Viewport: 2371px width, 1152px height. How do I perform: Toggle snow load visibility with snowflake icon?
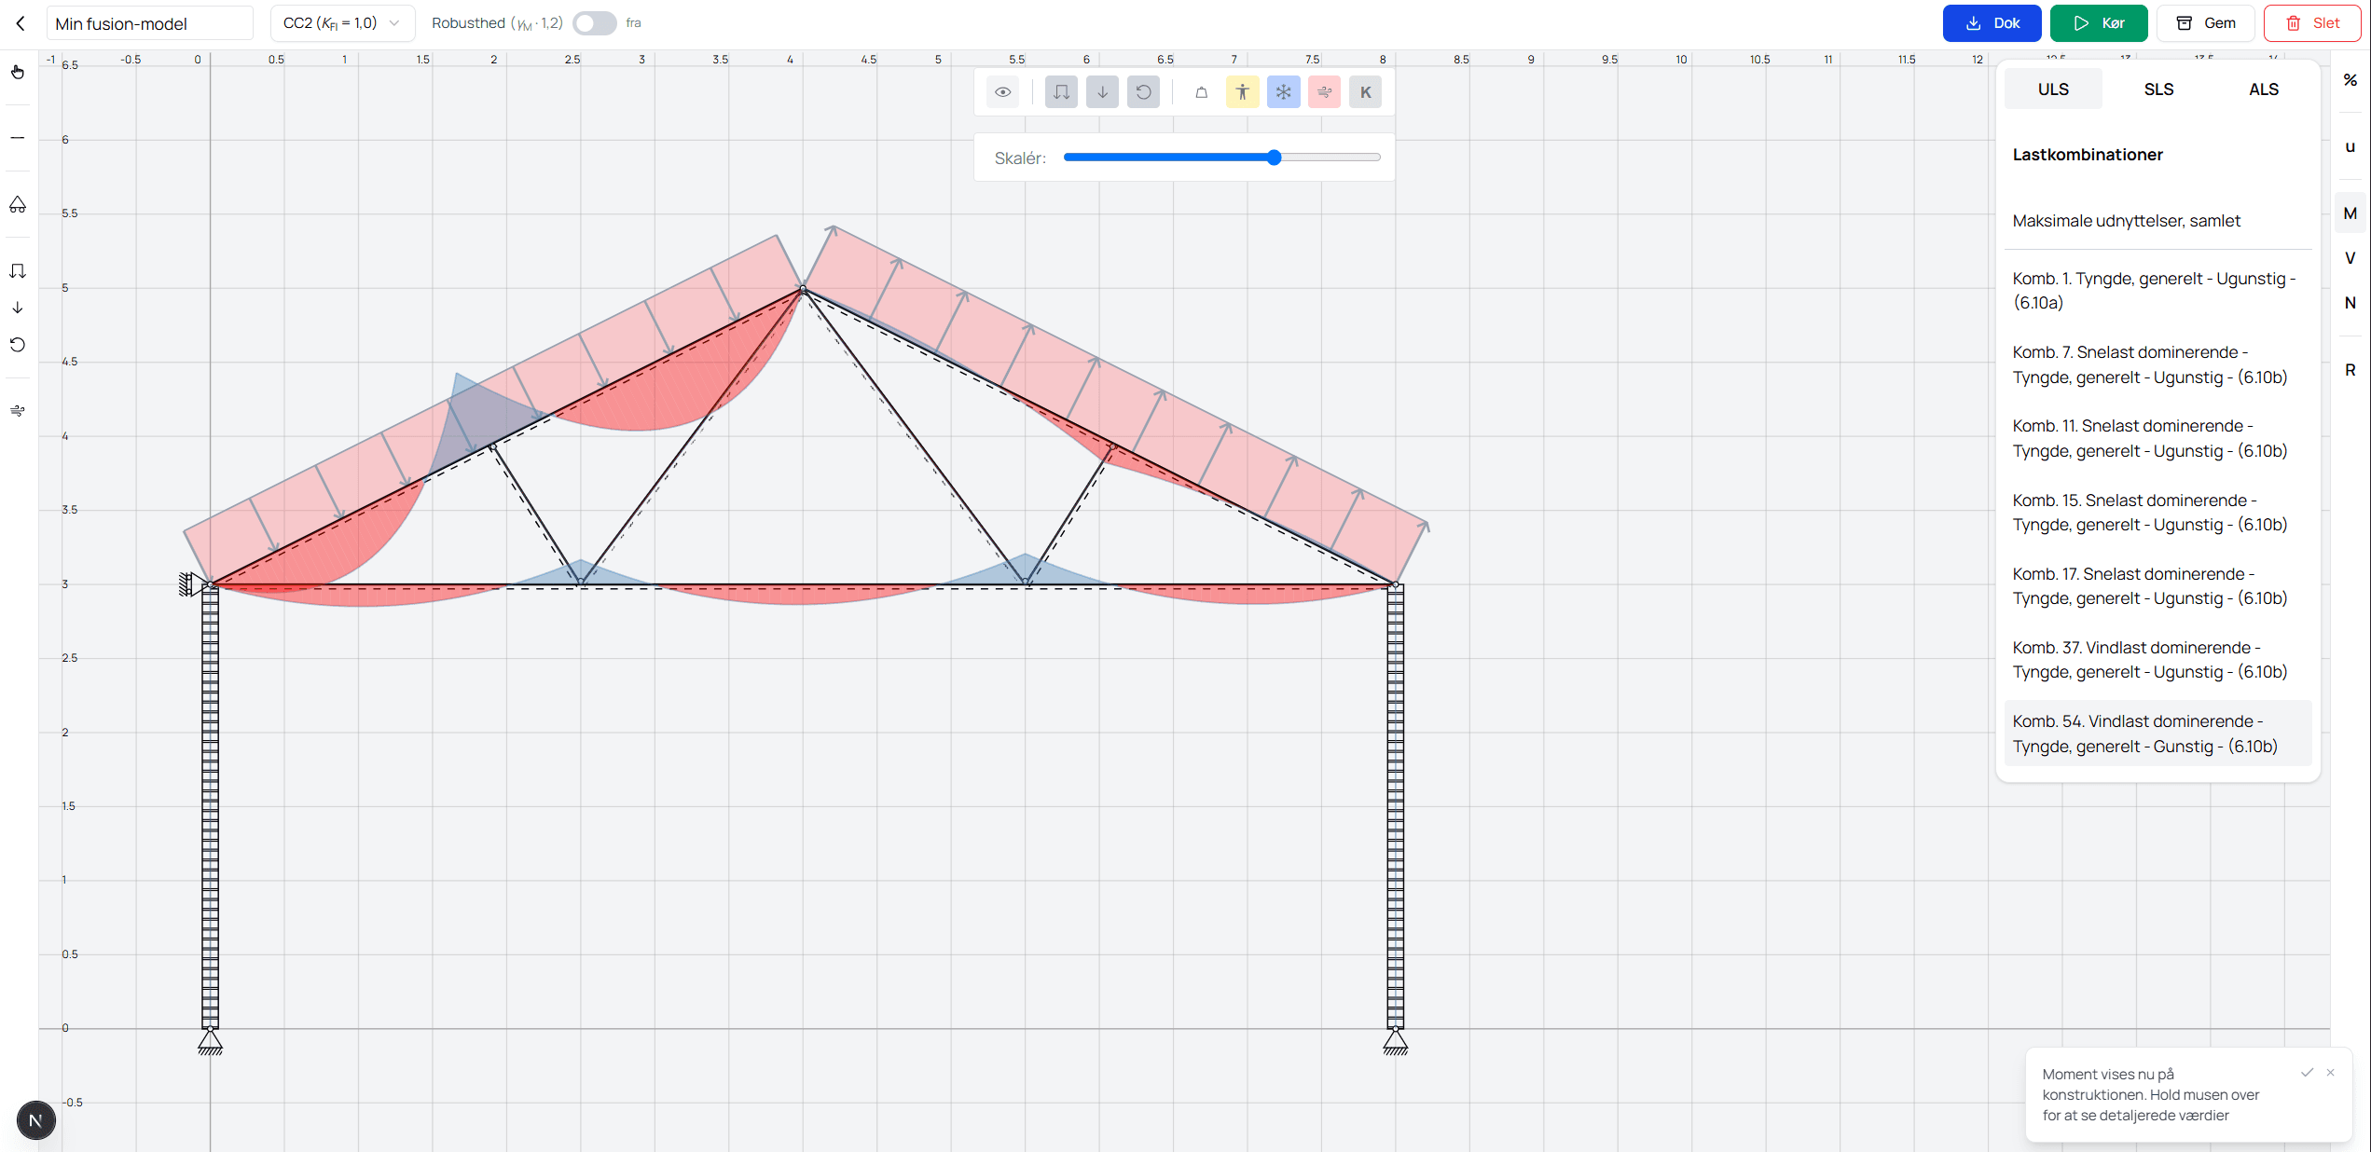[1284, 91]
